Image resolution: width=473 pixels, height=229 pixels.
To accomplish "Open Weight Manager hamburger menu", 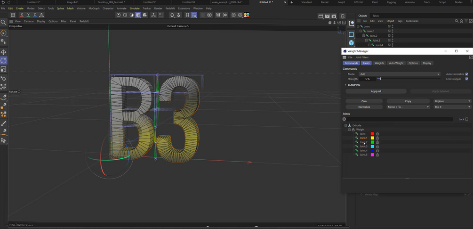I will (345, 57).
